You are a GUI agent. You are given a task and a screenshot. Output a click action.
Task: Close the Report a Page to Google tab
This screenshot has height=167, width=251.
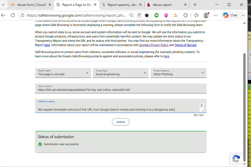click(95, 5)
